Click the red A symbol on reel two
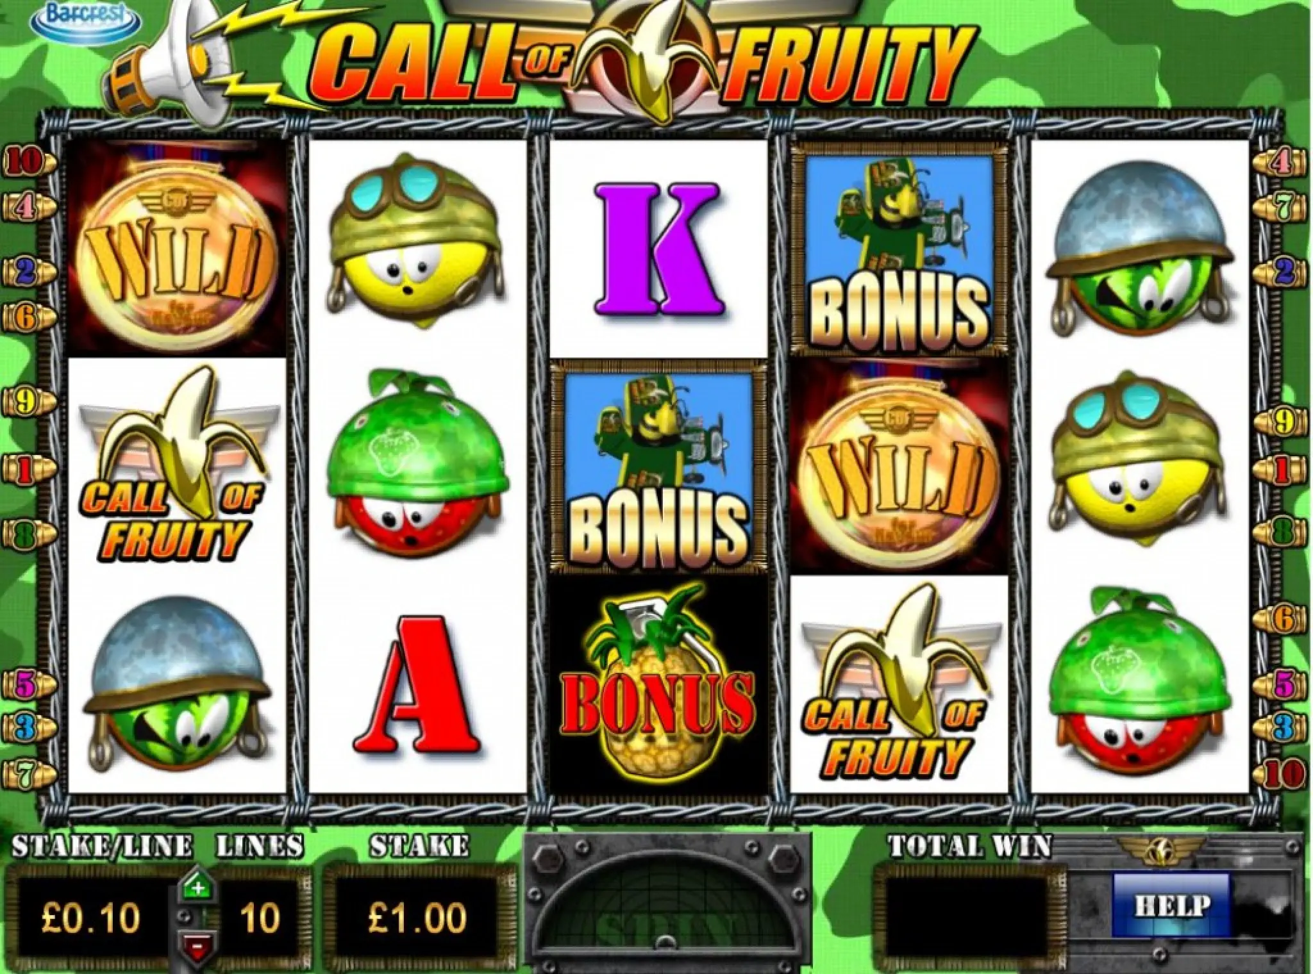The height and width of the screenshot is (974, 1313). point(417,685)
